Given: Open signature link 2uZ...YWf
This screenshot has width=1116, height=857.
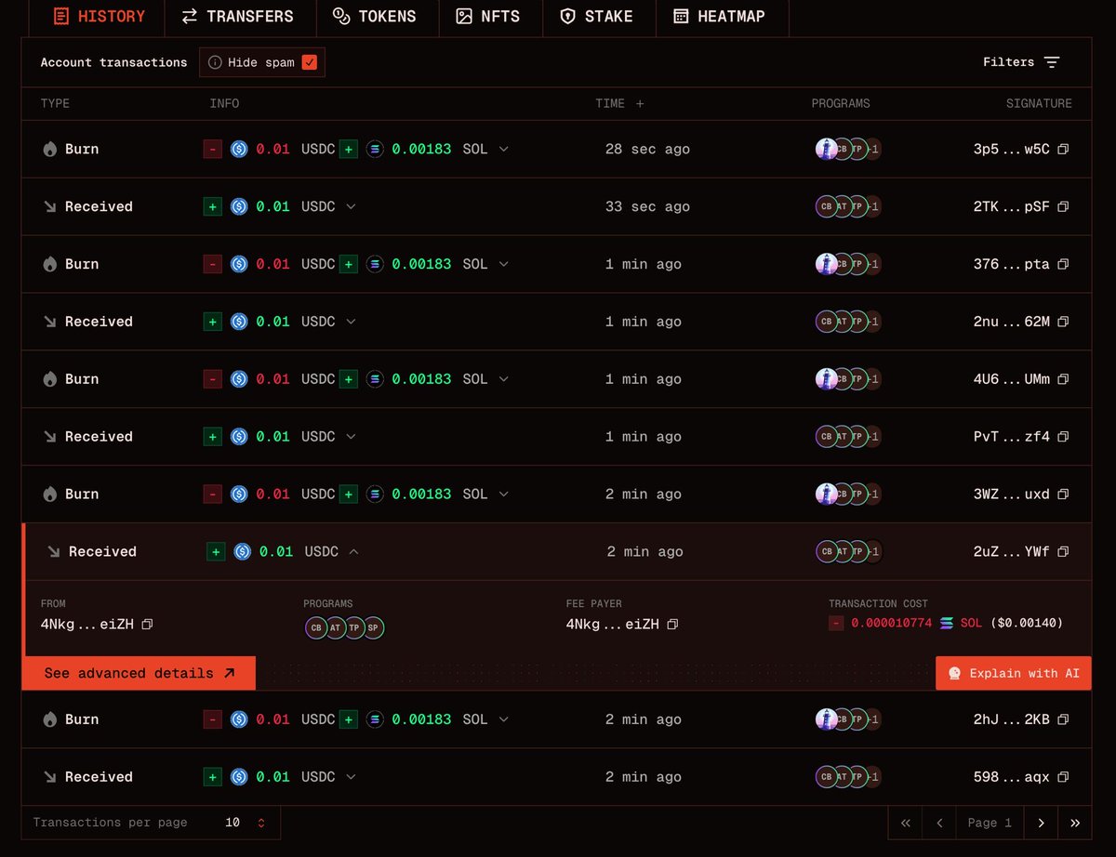Looking at the screenshot, I should pos(1012,552).
